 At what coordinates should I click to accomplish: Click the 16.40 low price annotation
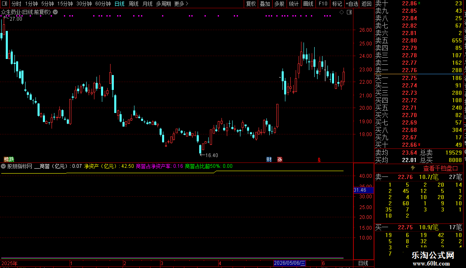click(212, 155)
